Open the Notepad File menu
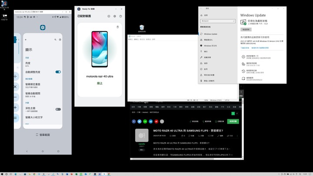313x176 pixels. coord(130,39)
